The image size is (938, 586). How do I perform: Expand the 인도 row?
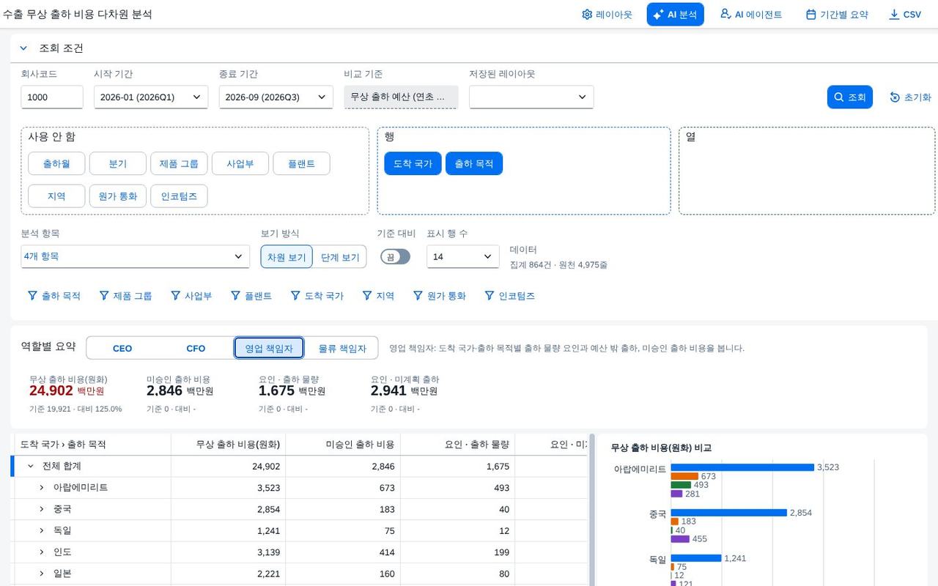pos(42,552)
